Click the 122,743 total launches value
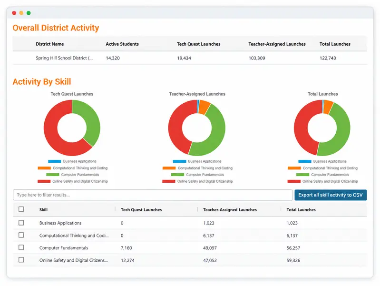Image resolution: width=380 pixels, height=286 pixels. [328, 58]
